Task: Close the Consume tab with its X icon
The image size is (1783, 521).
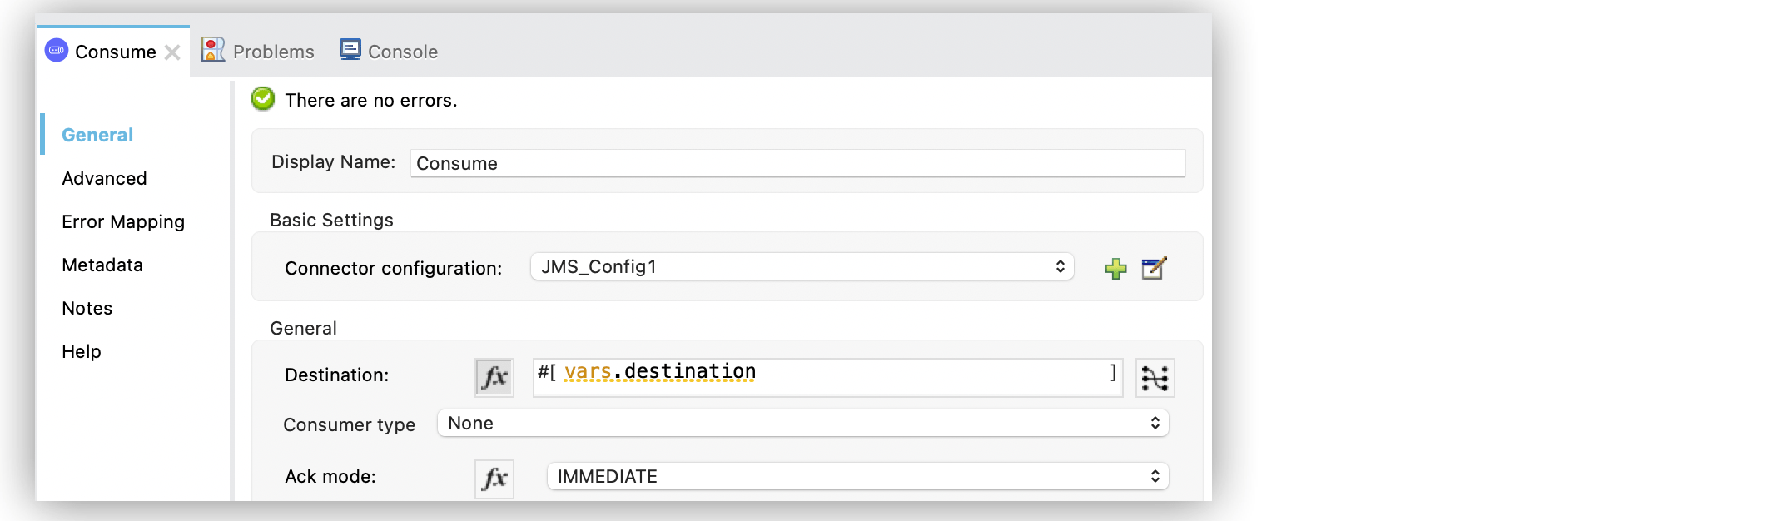Action: tap(172, 51)
